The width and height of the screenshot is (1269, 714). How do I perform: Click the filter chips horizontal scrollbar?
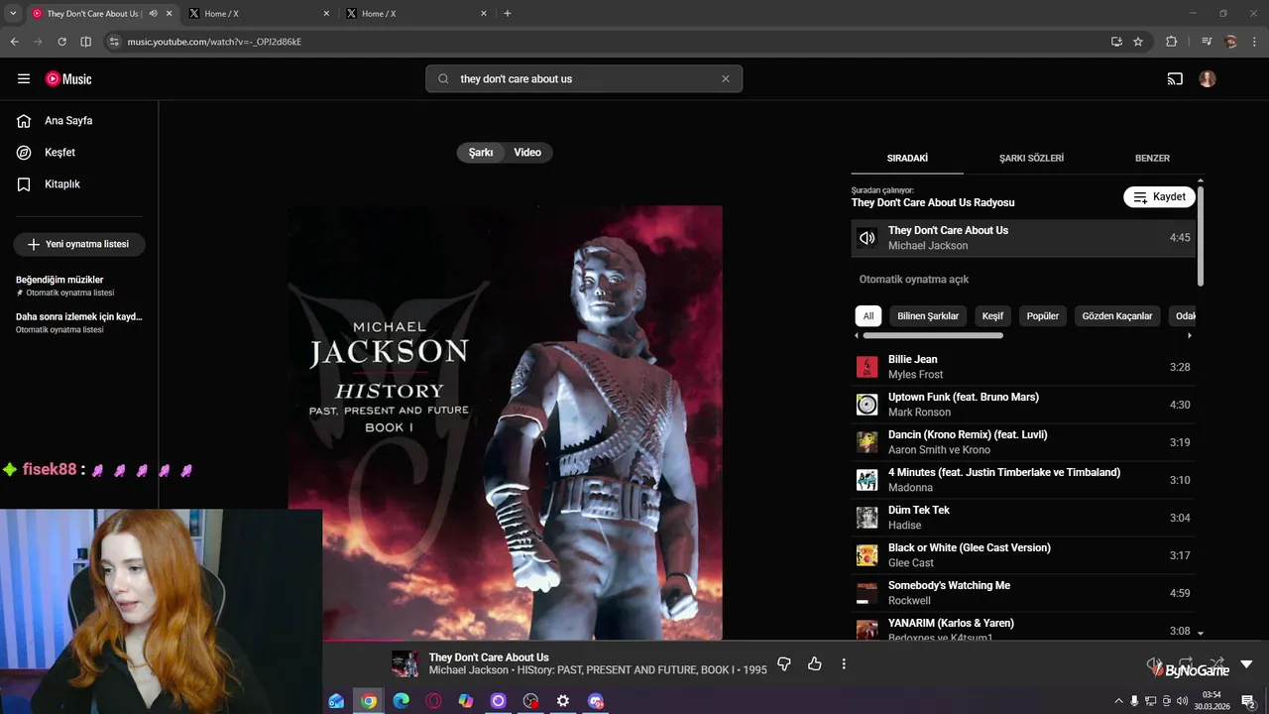point(933,335)
